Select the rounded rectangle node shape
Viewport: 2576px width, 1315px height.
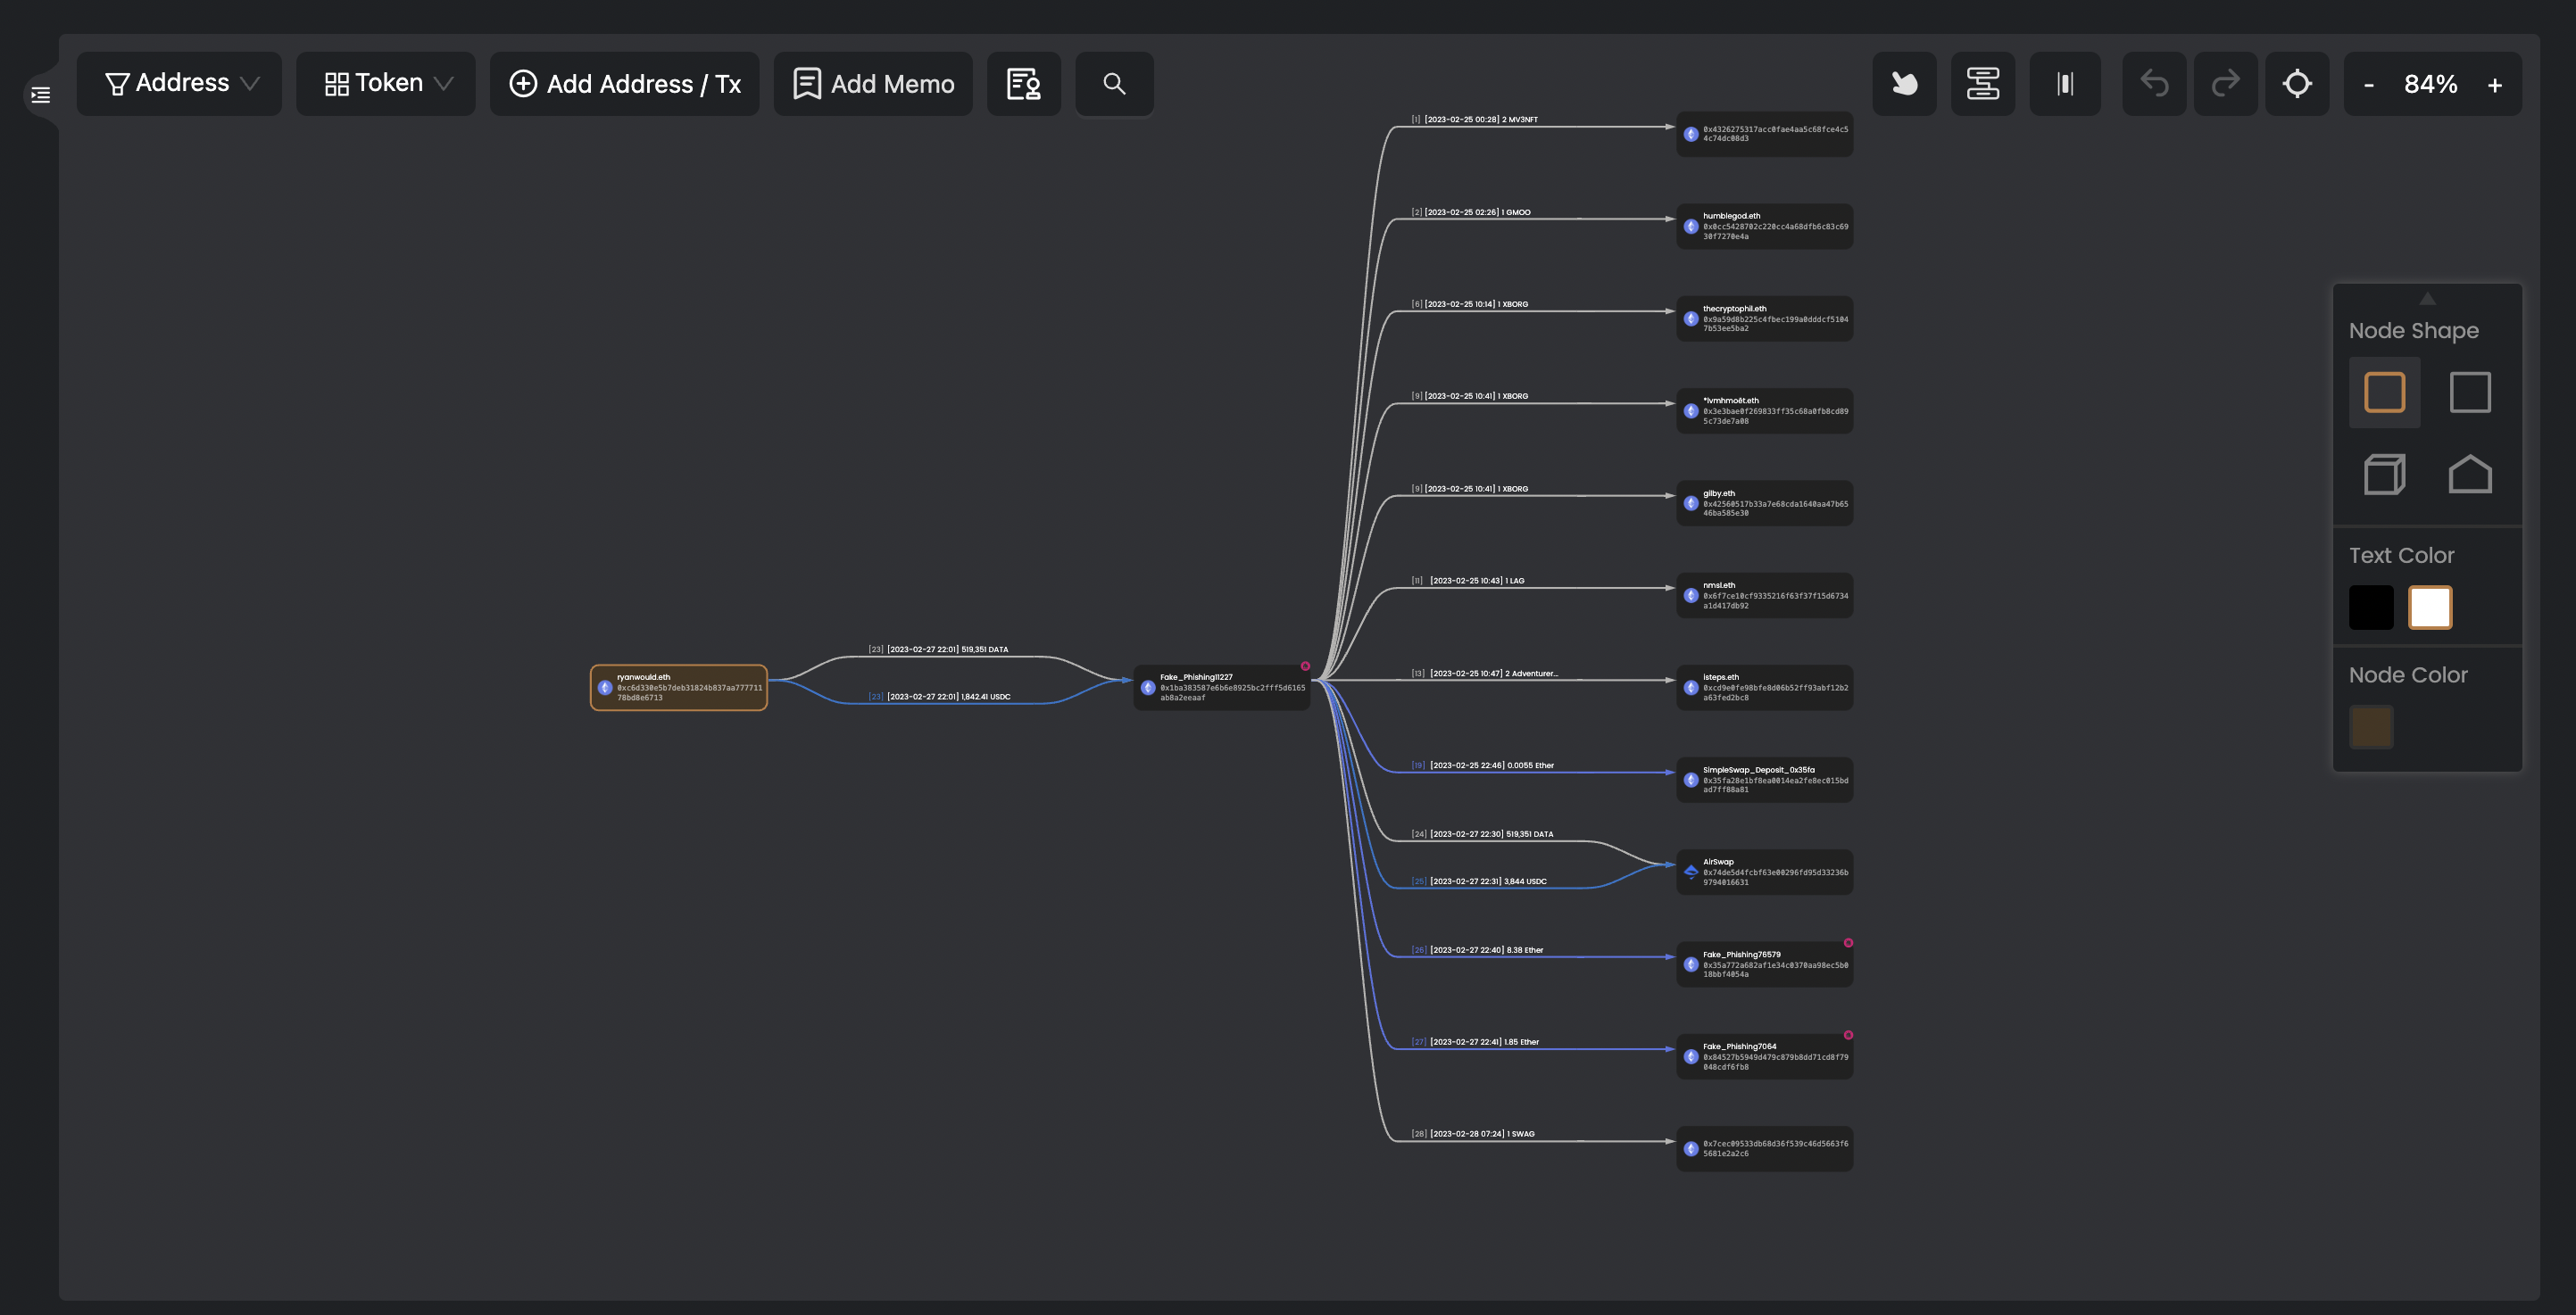2384,392
